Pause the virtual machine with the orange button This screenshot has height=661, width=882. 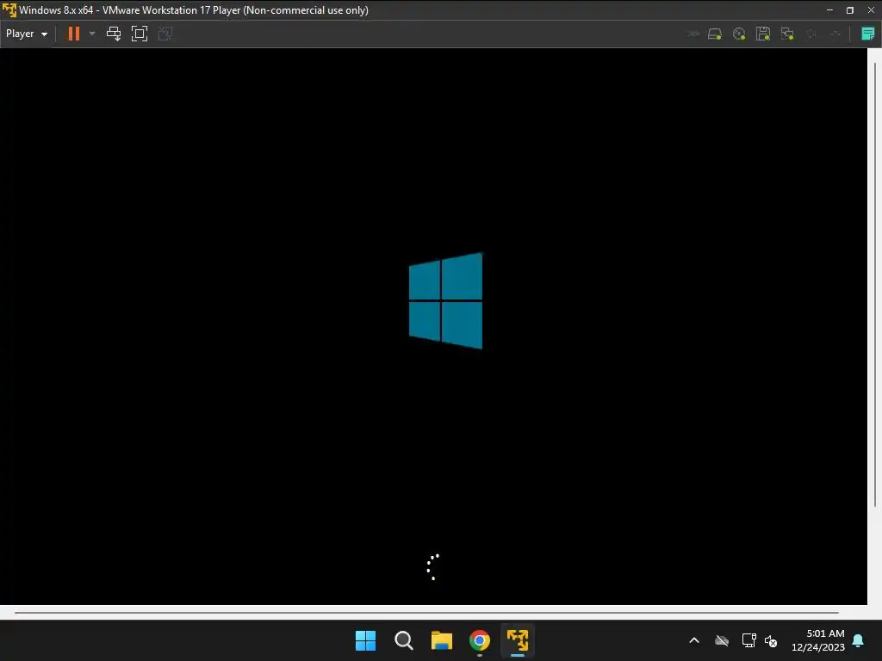pyautogui.click(x=74, y=34)
